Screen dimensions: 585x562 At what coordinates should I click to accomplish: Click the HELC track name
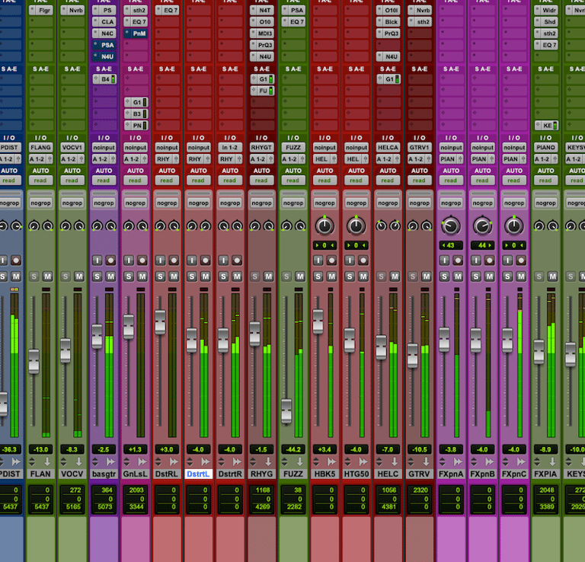[388, 474]
